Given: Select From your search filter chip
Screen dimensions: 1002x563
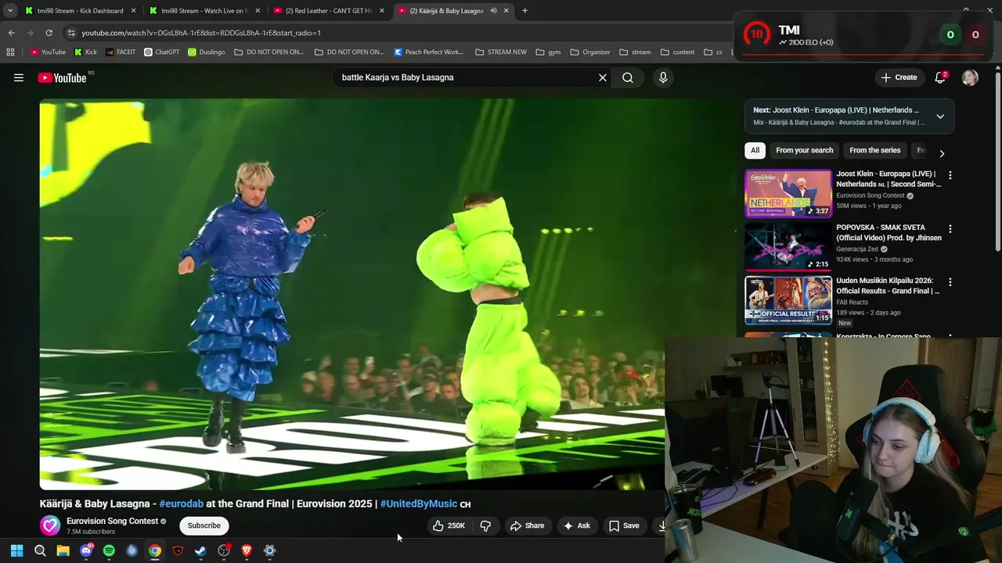Looking at the screenshot, I should point(804,150).
